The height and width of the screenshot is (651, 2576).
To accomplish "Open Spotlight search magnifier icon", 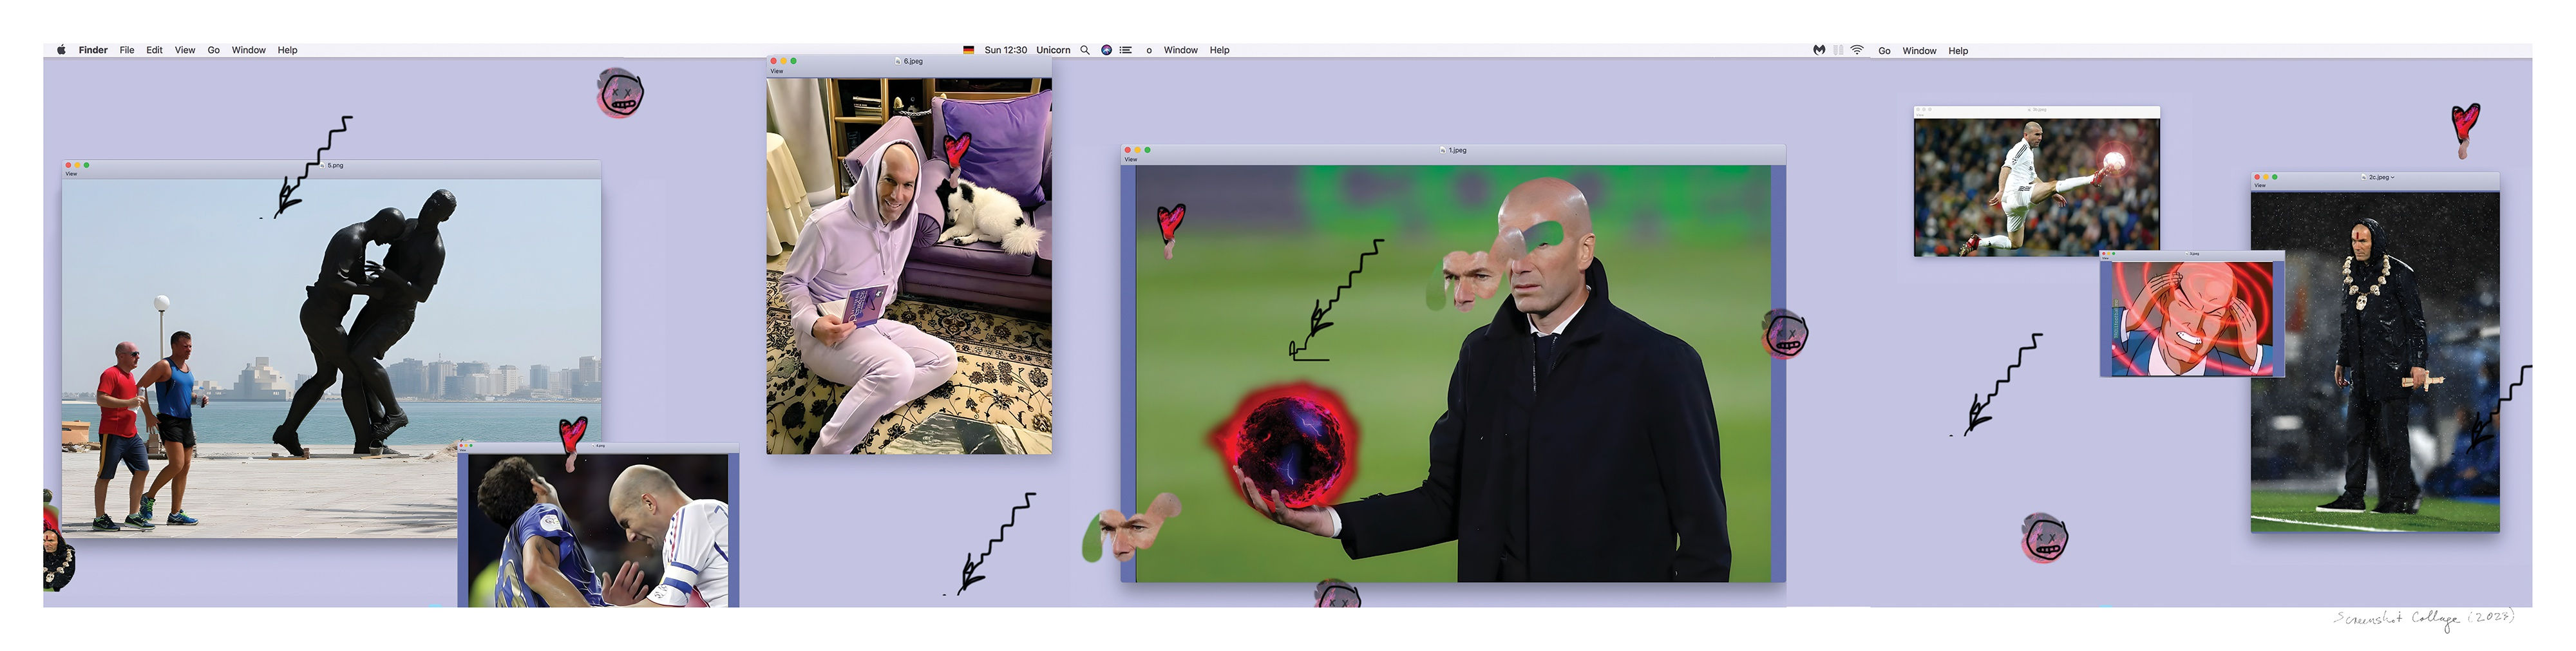I will (1084, 50).
